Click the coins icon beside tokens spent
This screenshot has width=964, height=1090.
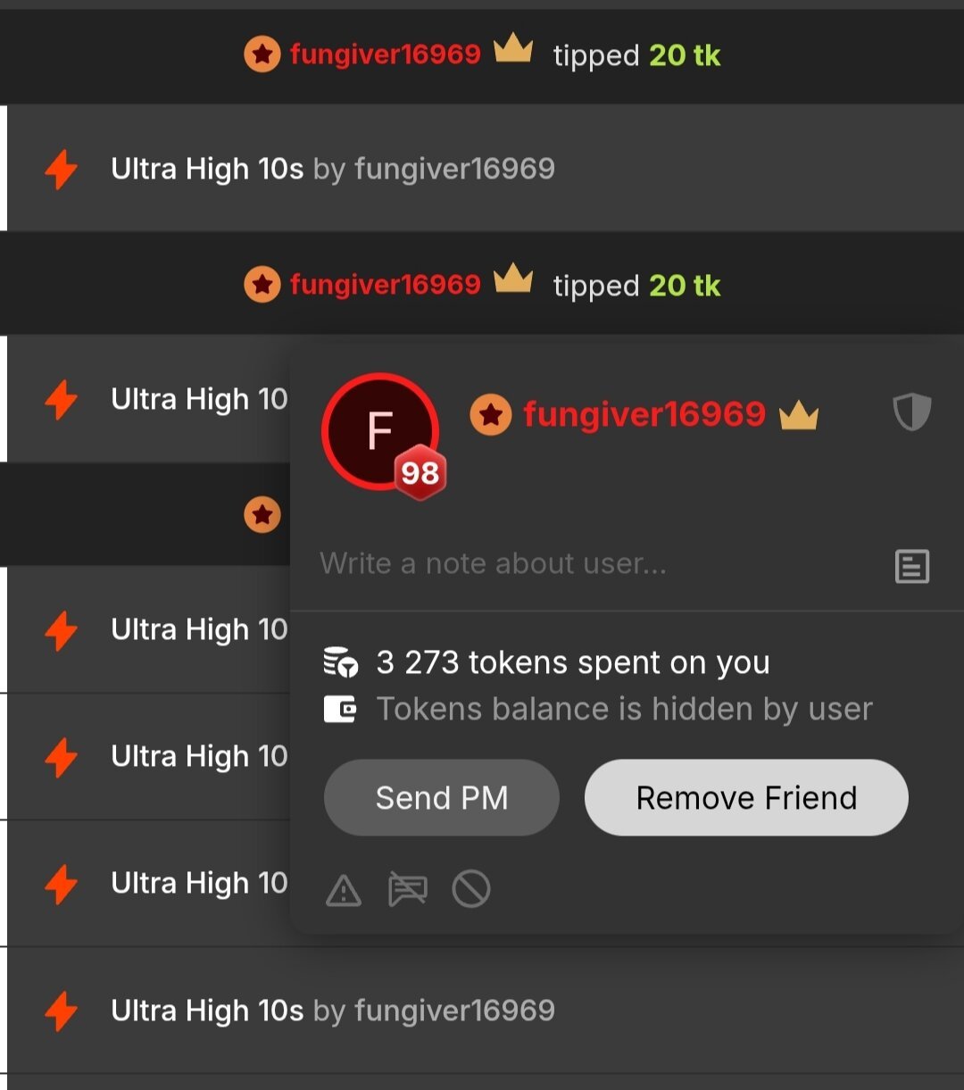[340, 662]
